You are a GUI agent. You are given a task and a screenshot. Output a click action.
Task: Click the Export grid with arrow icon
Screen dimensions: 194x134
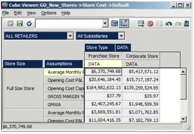coord(141,24)
